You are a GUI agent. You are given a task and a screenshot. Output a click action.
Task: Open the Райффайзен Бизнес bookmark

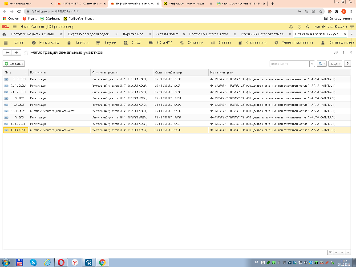[x=79, y=19]
